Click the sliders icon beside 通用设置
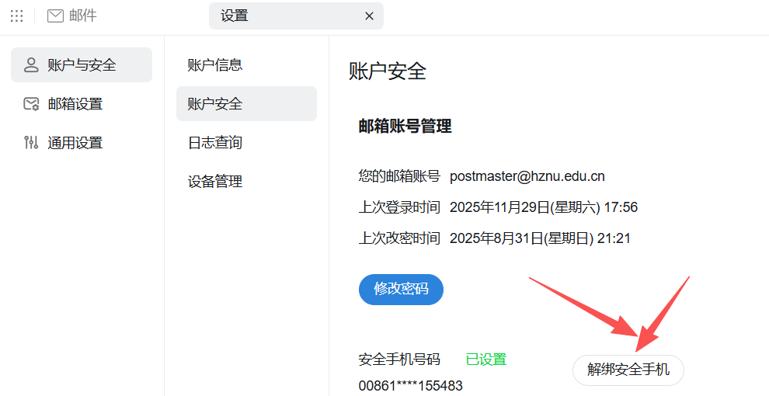 pyautogui.click(x=31, y=143)
